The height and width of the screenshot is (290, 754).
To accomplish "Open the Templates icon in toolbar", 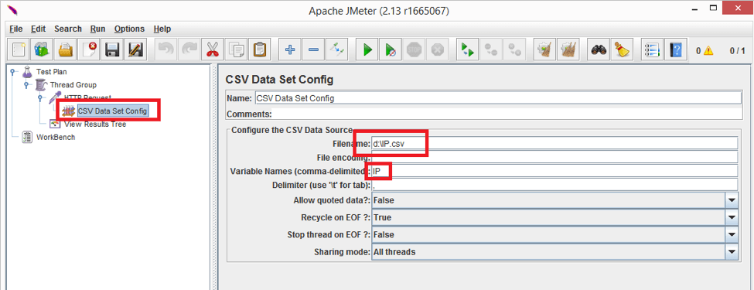I will 42,49.
